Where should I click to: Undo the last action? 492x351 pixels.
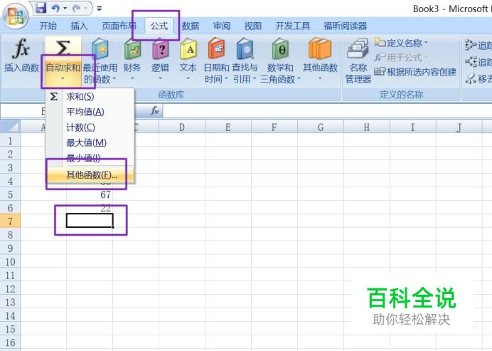click(x=55, y=8)
